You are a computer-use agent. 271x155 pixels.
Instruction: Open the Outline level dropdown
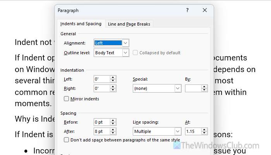click(125, 53)
